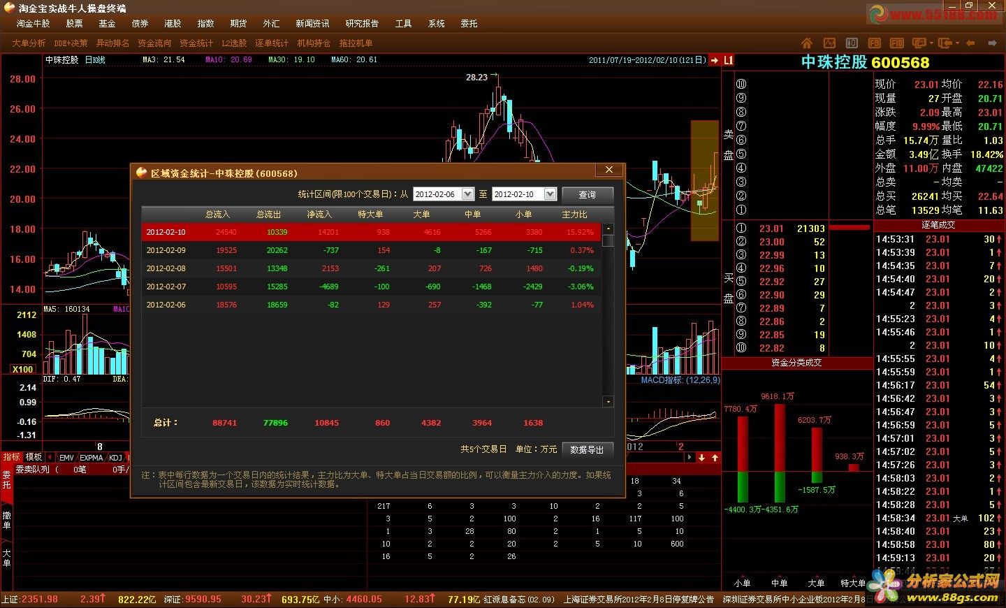1006x608 pixels.
Task: Open DDE+决策 in the sub toolbar
Action: tap(71, 43)
